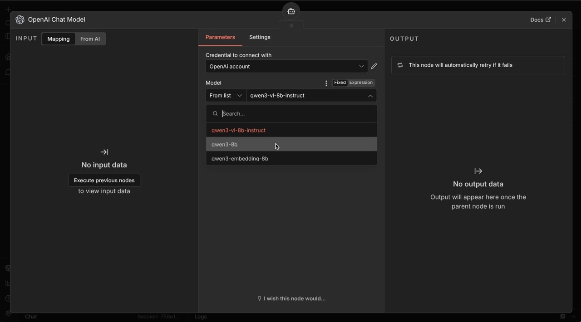Click the search magnifier icon
This screenshot has height=322, width=581.
pyautogui.click(x=215, y=114)
